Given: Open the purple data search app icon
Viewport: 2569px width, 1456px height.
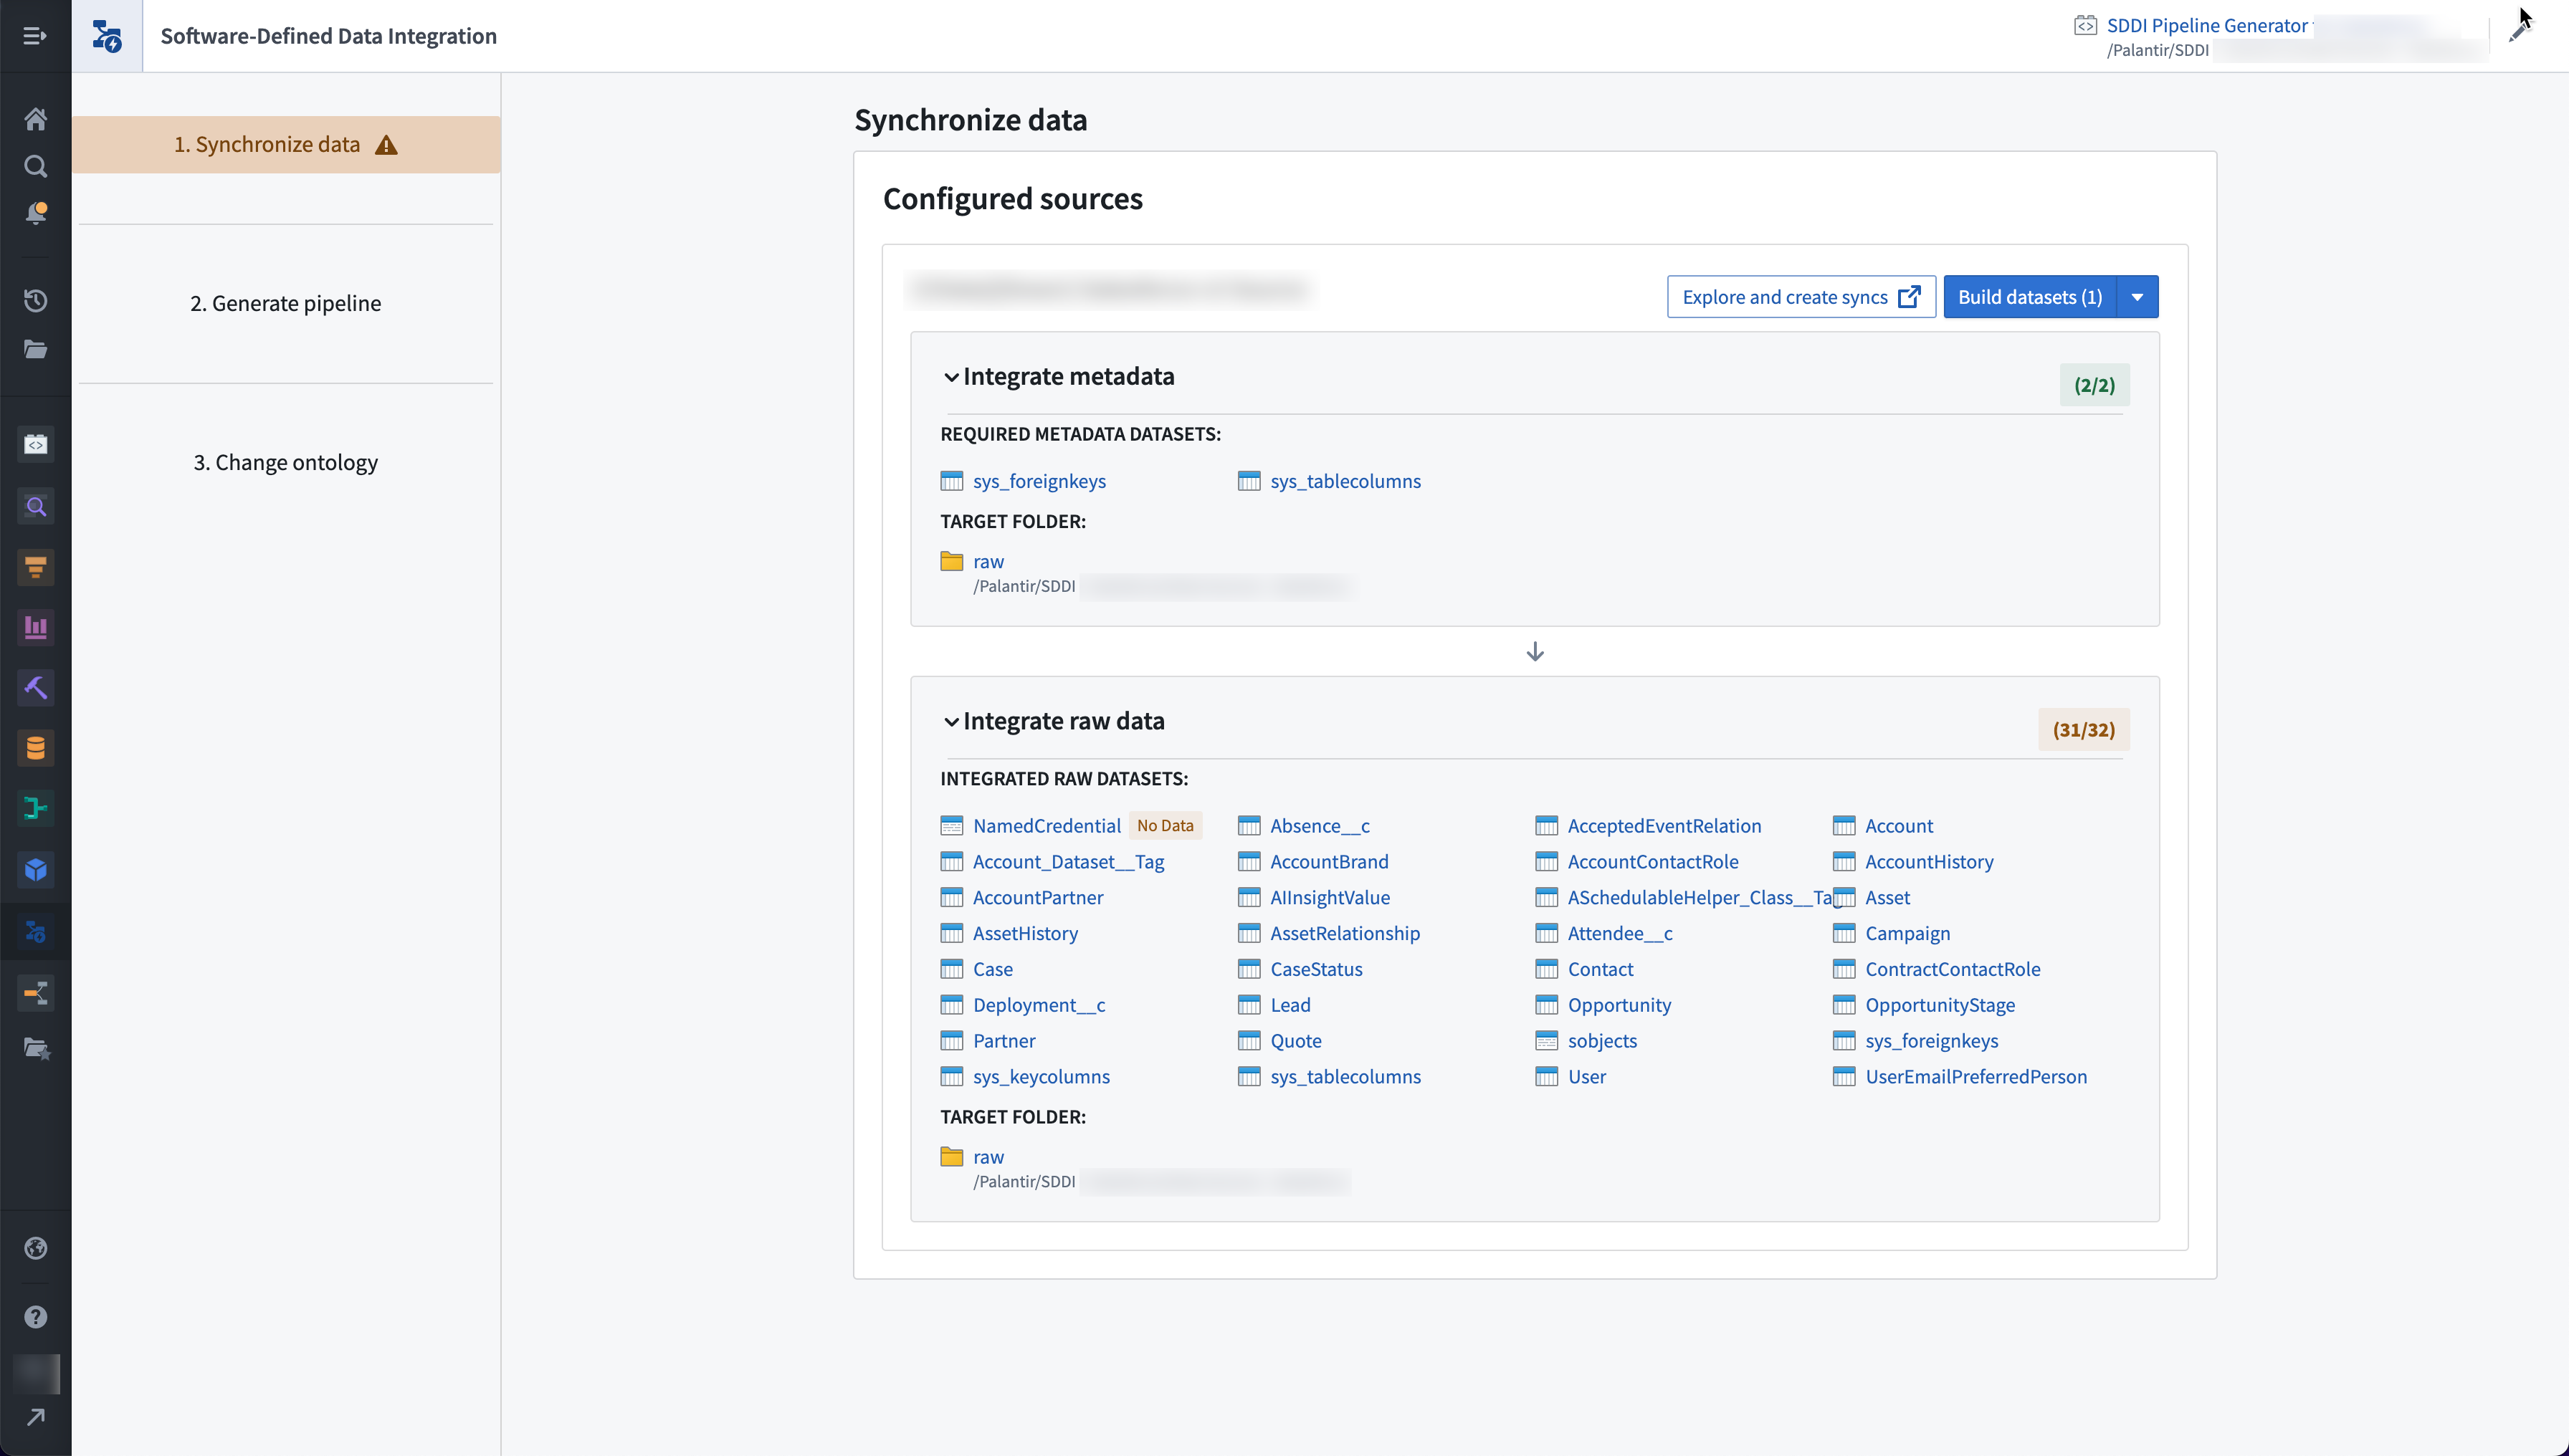Looking at the screenshot, I should pos(35,506).
